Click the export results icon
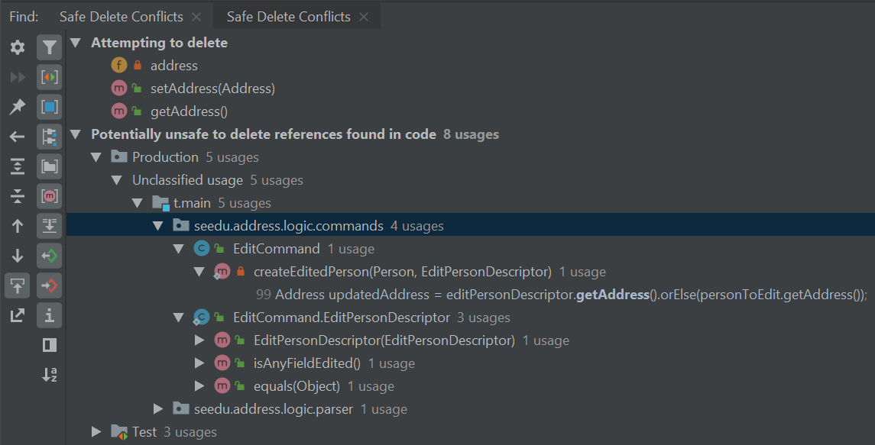 (x=18, y=315)
